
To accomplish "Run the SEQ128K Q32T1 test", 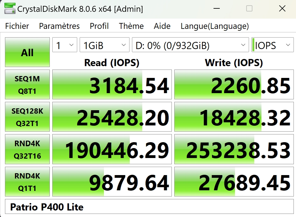I will click(27, 117).
